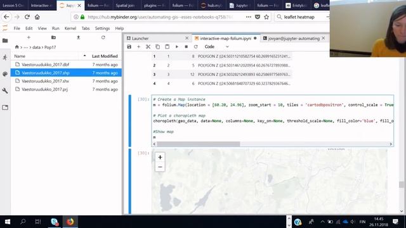
Task: Open the Tabs list sidebar icon
Action: (5, 107)
